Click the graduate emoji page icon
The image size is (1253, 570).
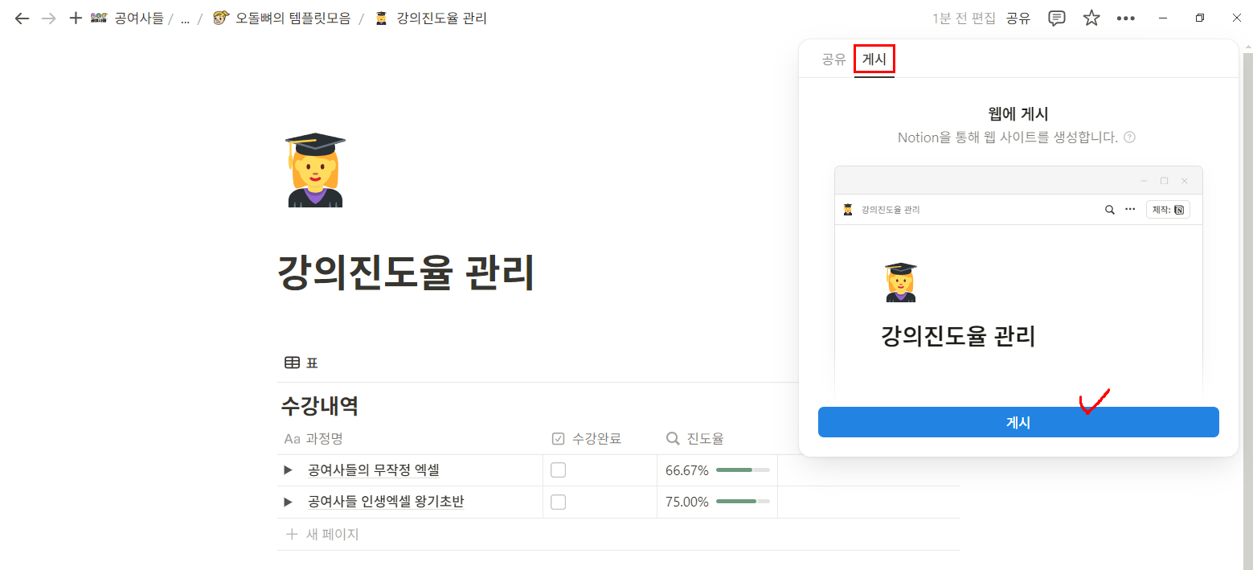[315, 170]
